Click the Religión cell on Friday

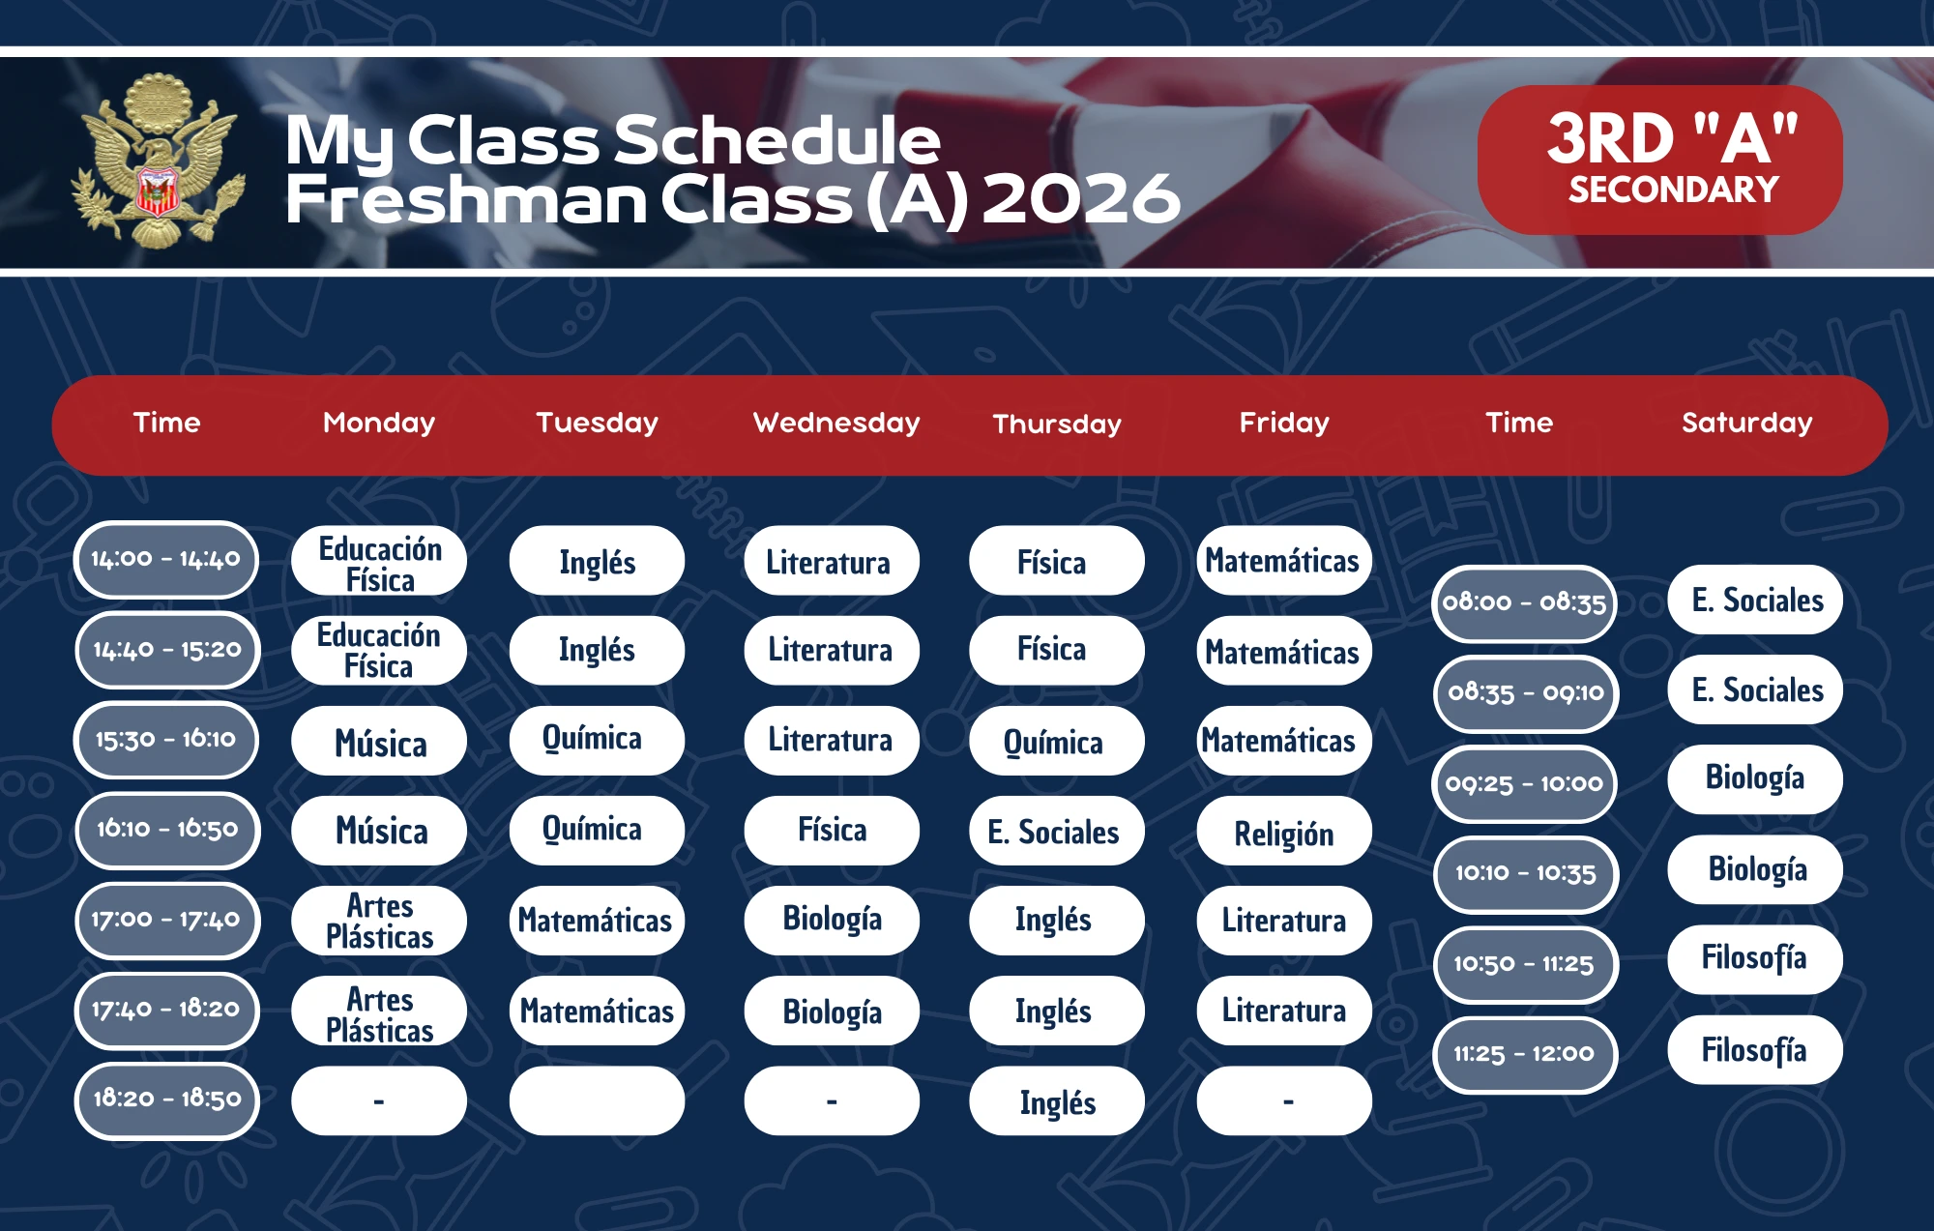pyautogui.click(x=1284, y=831)
